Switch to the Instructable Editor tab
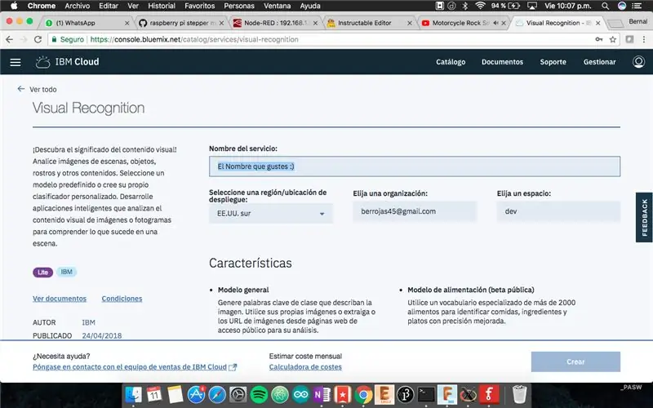The image size is (653, 408). (369, 23)
